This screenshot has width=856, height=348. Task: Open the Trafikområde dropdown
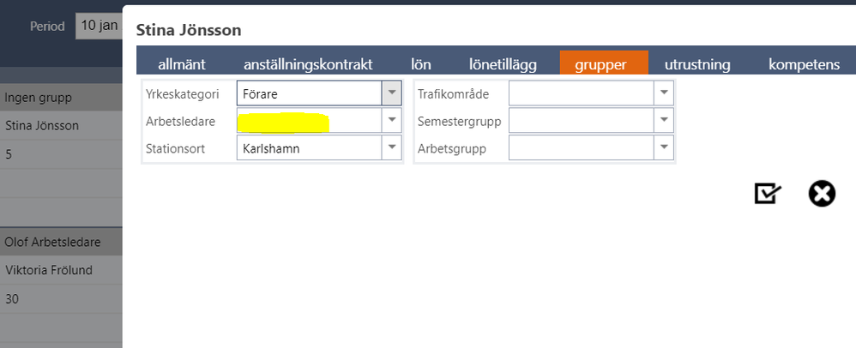(x=664, y=93)
